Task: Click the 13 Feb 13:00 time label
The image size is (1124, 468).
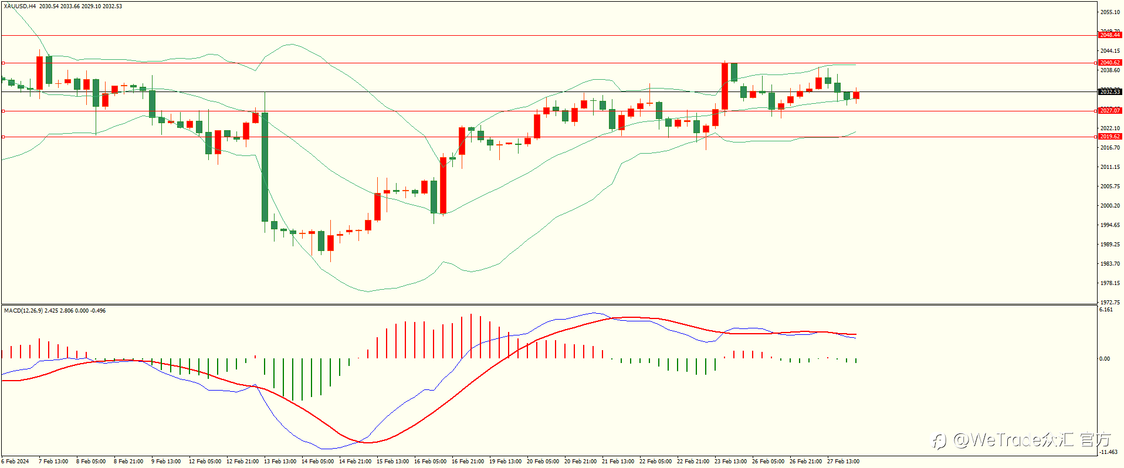Action: tap(280, 462)
